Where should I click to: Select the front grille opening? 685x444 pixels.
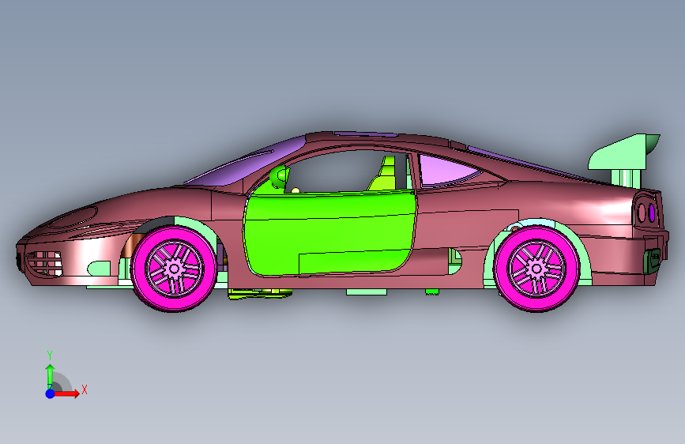coord(43,263)
